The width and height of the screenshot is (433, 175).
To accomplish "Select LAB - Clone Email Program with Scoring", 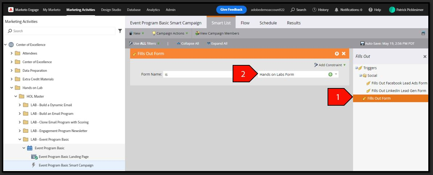I will pos(60,122).
